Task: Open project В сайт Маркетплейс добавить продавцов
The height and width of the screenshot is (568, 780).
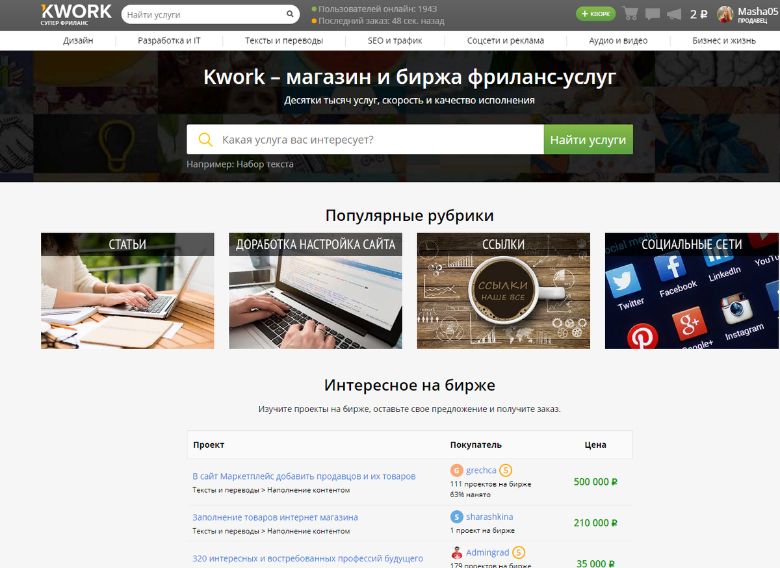Action: (x=304, y=476)
